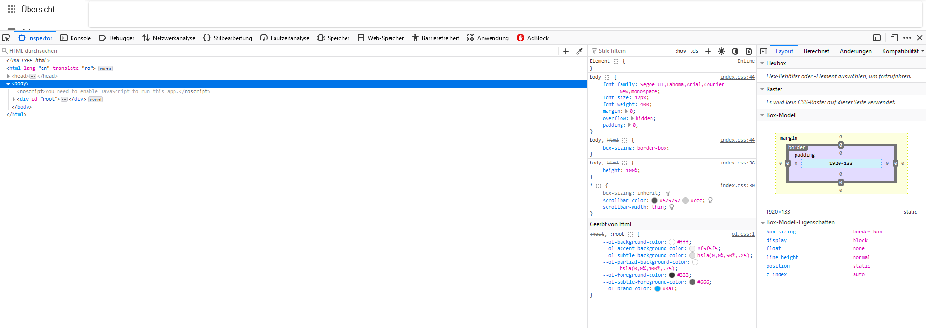
Task: Switch to the Layout sidebar tab
Action: [784, 51]
